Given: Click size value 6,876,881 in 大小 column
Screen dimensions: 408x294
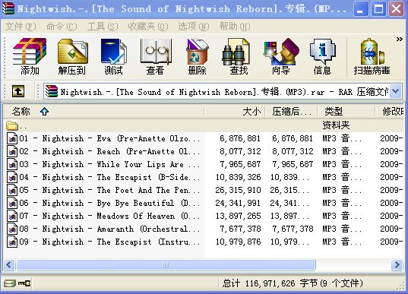Looking at the screenshot, I should pos(240,138).
